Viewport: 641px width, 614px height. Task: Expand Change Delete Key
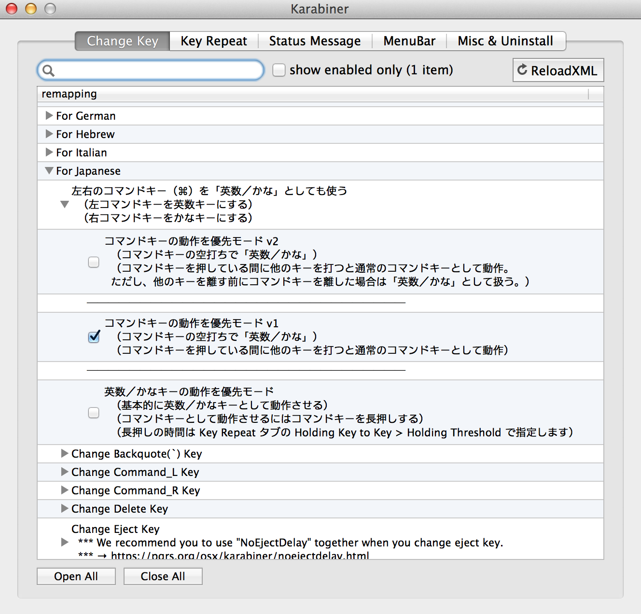[64, 508]
